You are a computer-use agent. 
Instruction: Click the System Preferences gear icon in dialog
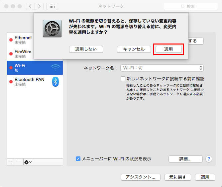(x=52, y=29)
